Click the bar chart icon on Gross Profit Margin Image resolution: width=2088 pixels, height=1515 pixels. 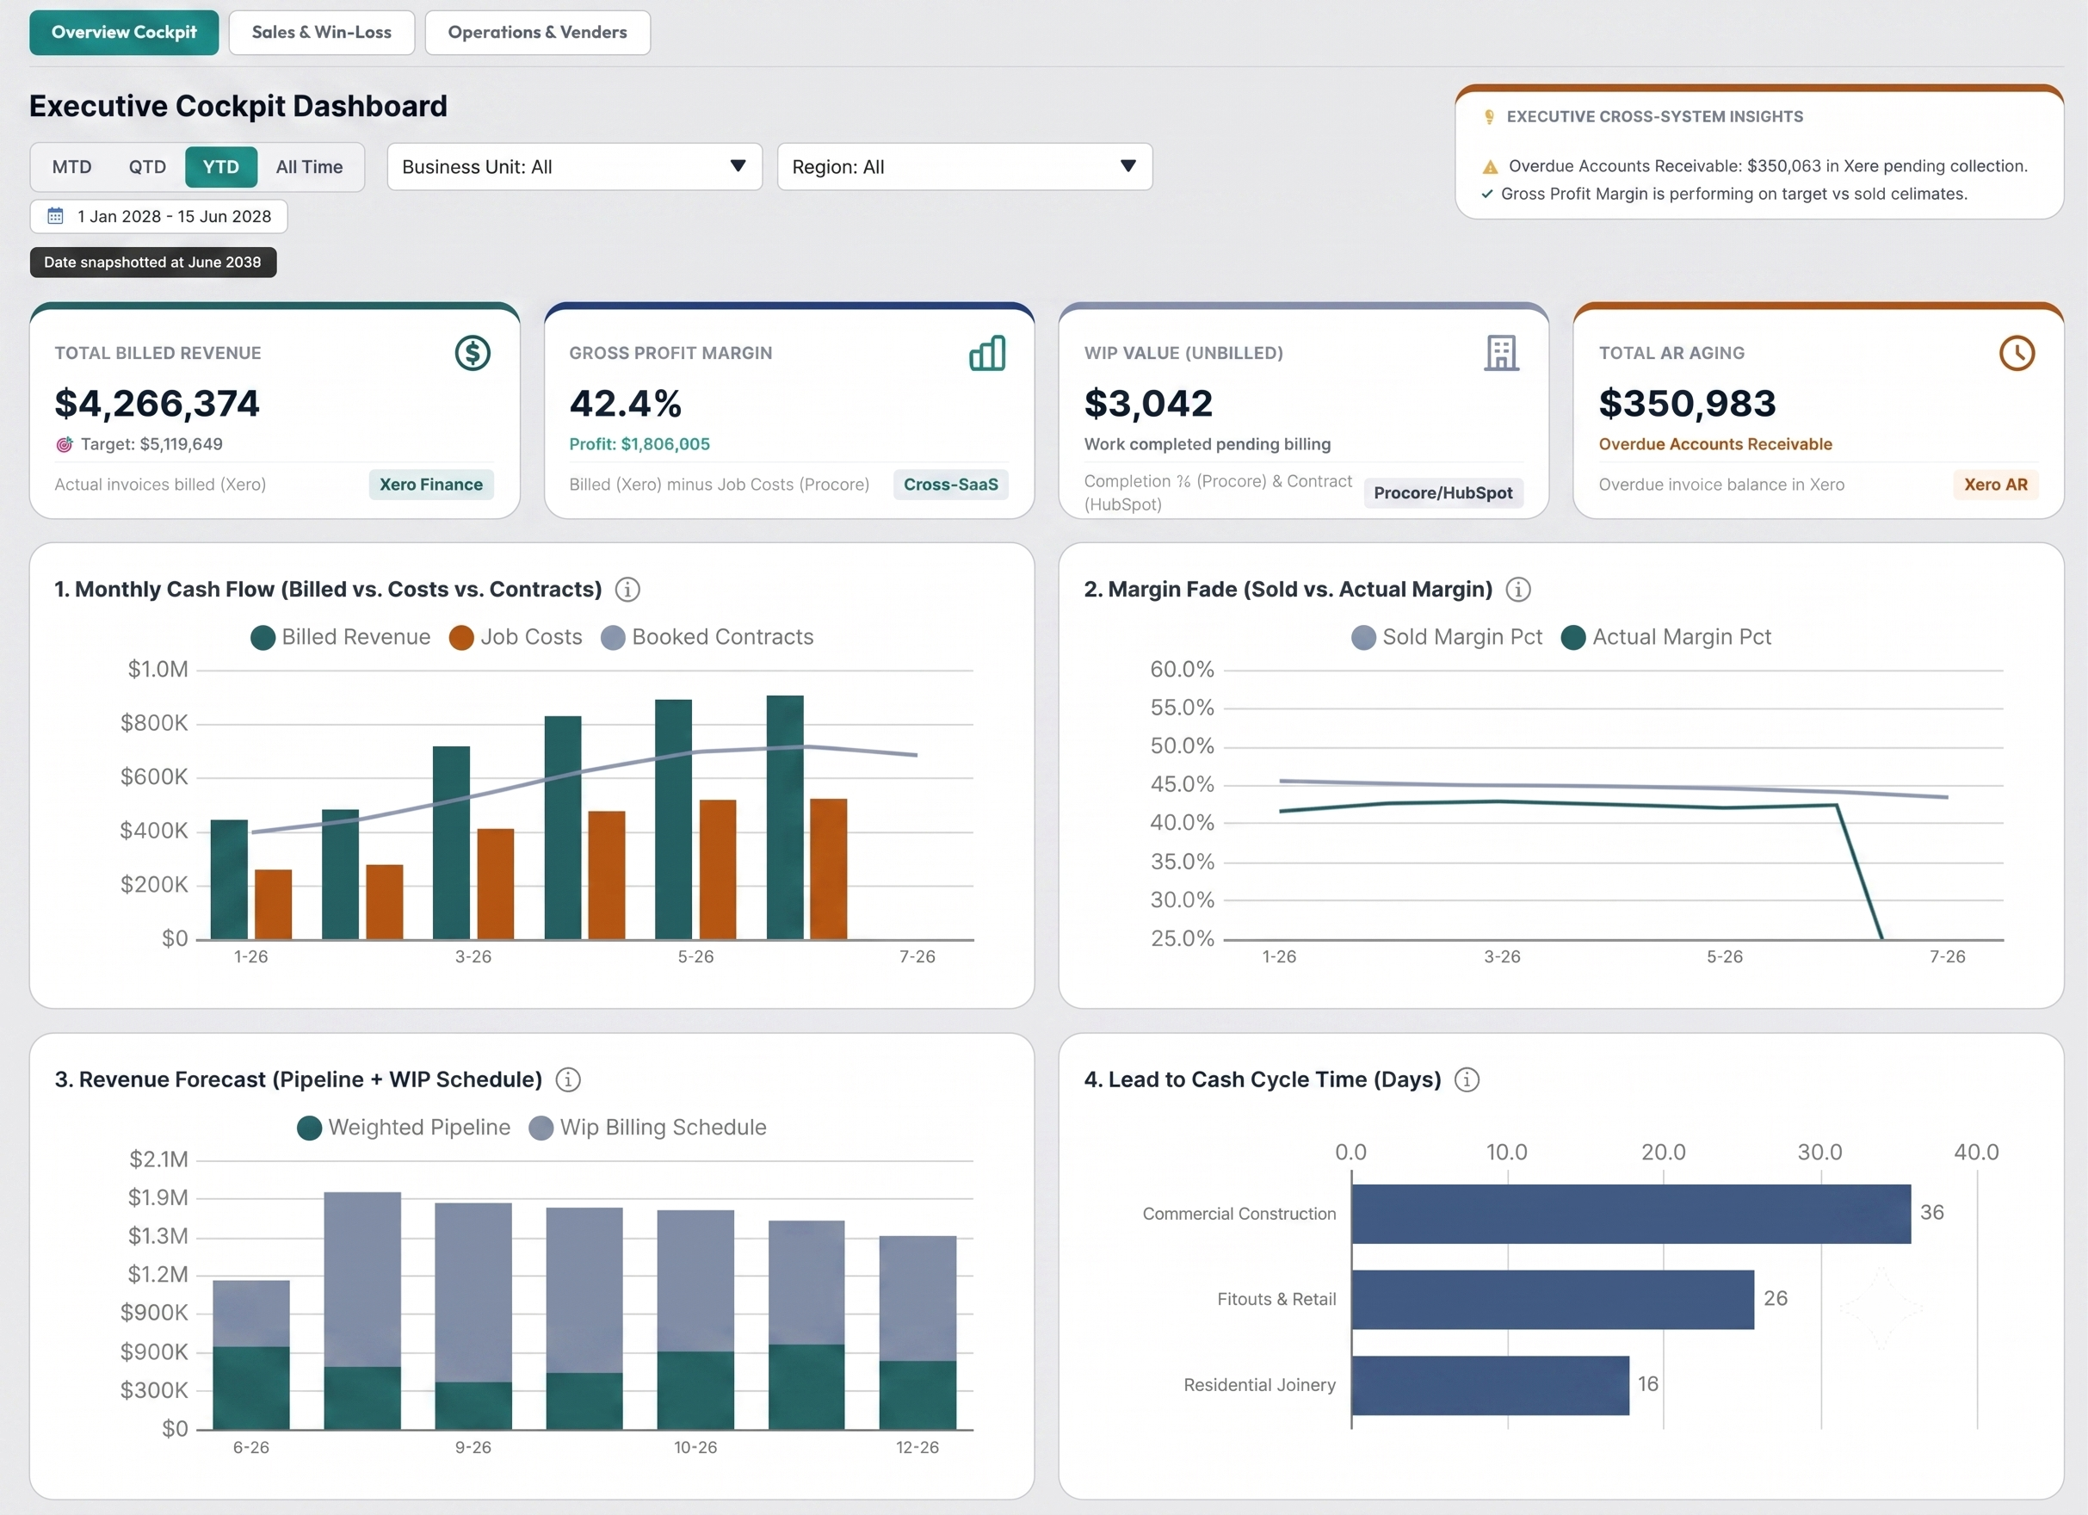(x=987, y=353)
